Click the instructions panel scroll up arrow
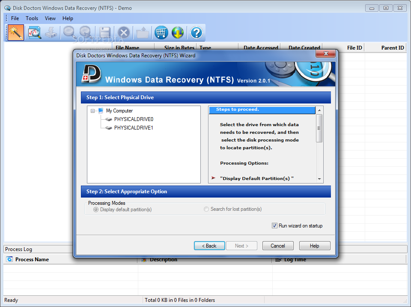Viewport: 411px width, 307px height. [x=319, y=110]
